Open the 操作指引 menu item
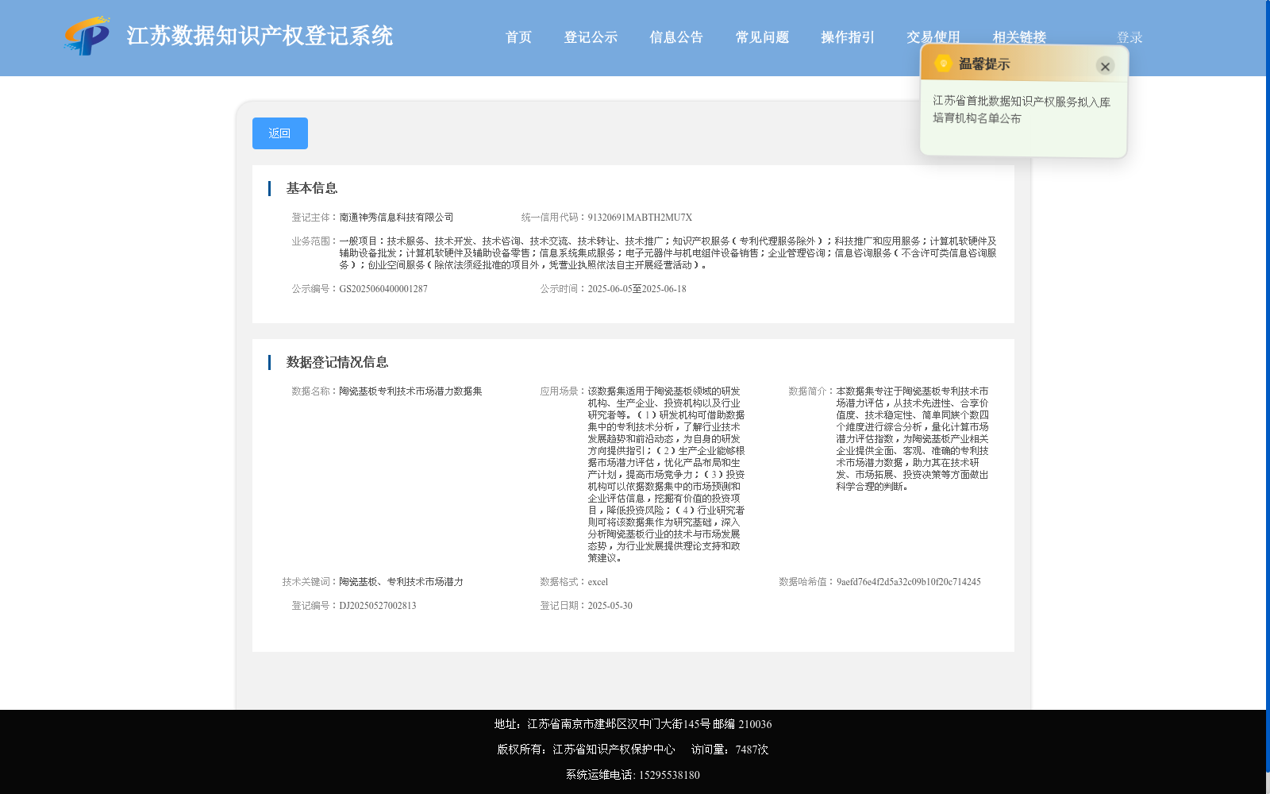1270x794 pixels. pyautogui.click(x=848, y=37)
